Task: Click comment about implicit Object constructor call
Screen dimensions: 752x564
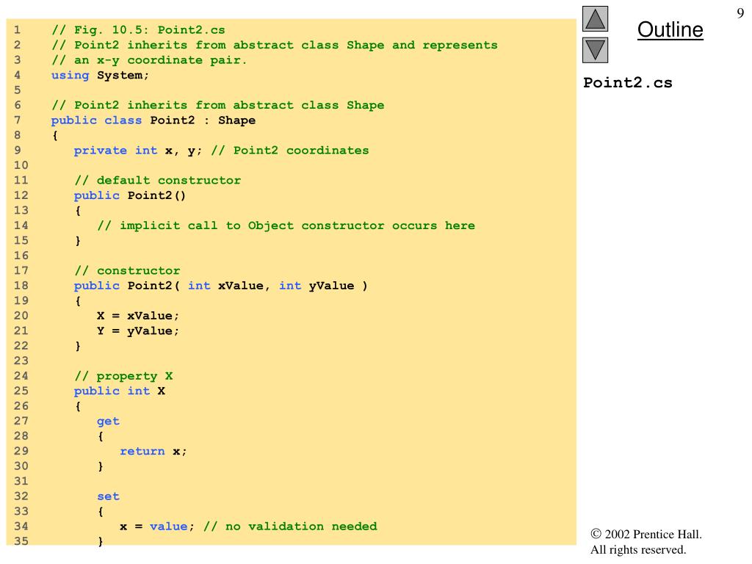Action: (286, 225)
